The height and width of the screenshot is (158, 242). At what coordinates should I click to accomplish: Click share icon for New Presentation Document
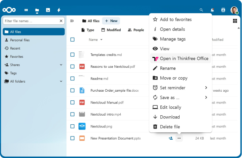pos(171,138)
